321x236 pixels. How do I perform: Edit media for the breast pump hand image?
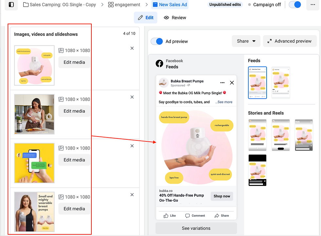(x=74, y=62)
